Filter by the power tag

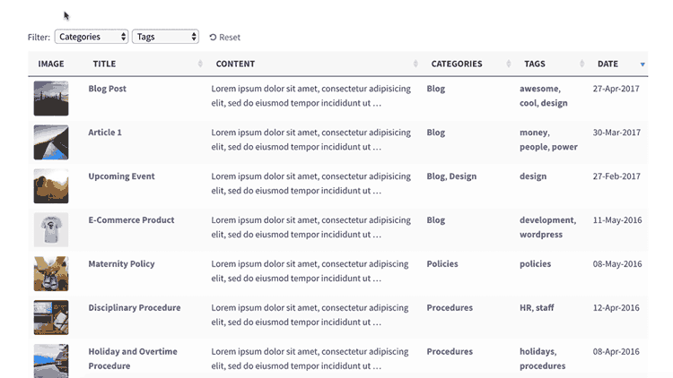[x=564, y=147]
